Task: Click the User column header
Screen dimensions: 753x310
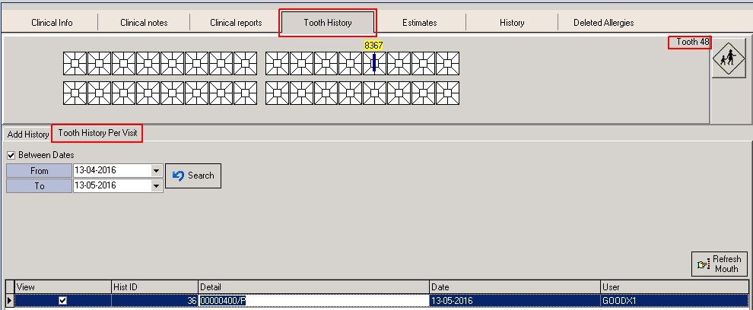Action: [x=674, y=287]
